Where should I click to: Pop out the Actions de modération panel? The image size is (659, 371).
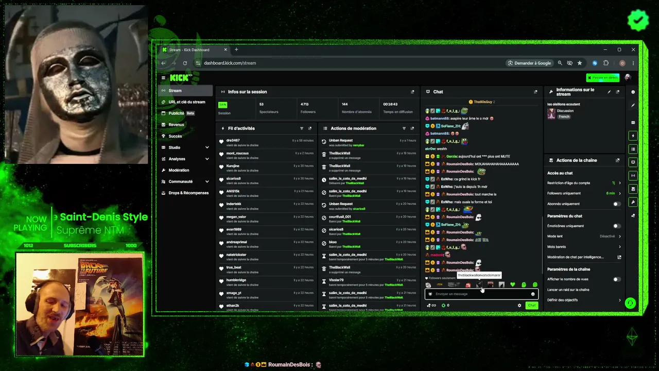pyautogui.click(x=412, y=128)
